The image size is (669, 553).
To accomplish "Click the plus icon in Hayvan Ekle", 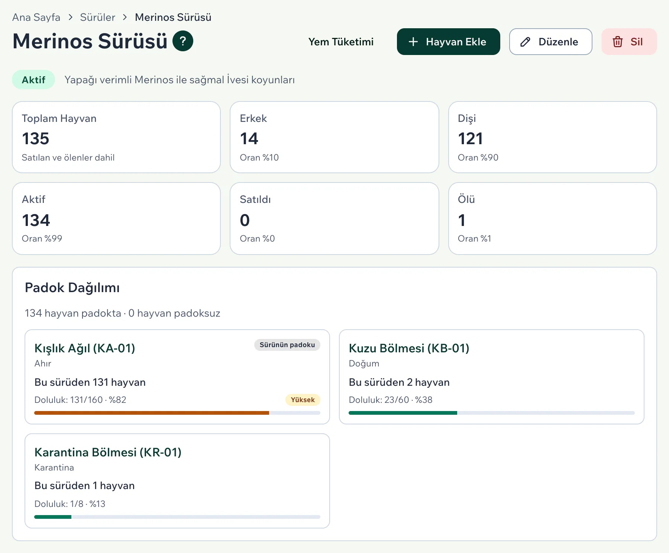I will (x=413, y=42).
